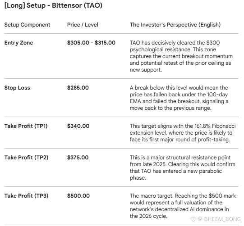Screen dimensions: 244x226
Task: Click the "Price / Level" column header
Action: pos(83,25)
